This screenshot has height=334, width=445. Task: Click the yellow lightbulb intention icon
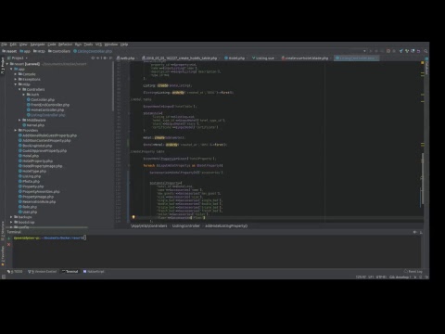click(133, 217)
